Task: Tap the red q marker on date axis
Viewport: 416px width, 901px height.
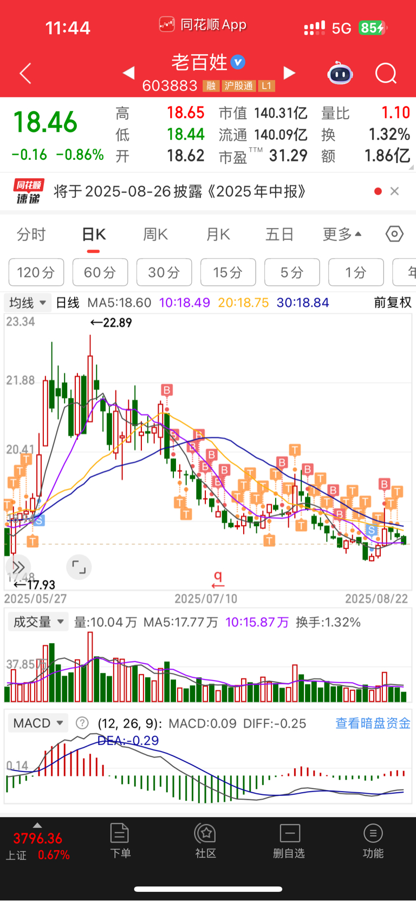Action: click(218, 579)
